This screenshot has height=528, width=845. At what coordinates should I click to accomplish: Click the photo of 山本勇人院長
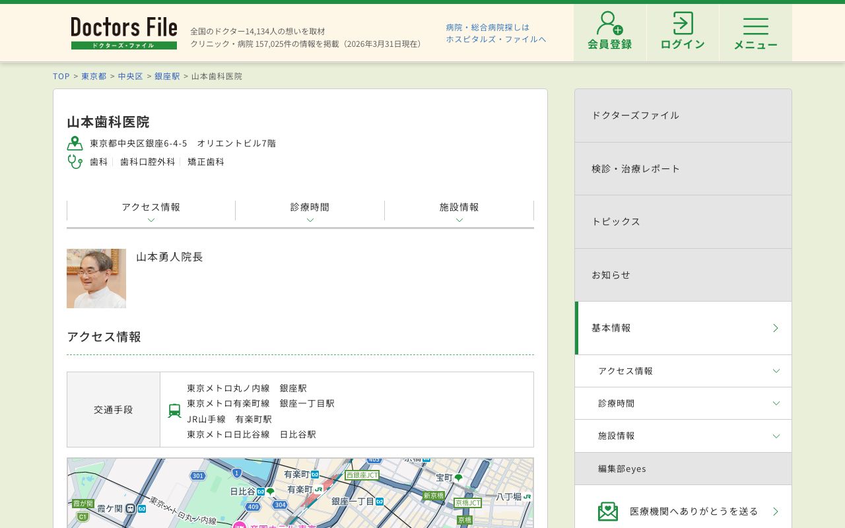(96, 279)
